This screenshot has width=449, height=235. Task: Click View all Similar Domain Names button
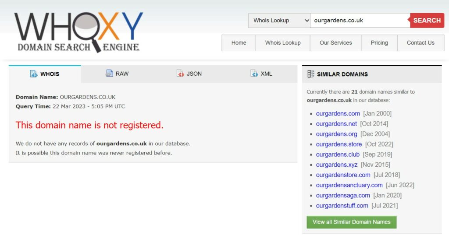click(x=351, y=222)
